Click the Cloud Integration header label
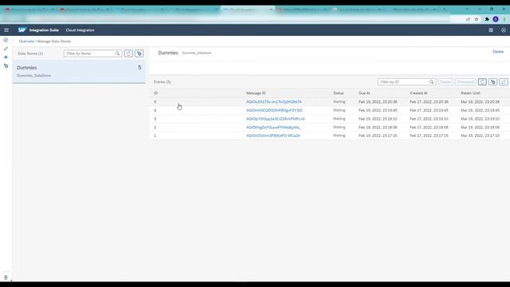 [80, 30]
